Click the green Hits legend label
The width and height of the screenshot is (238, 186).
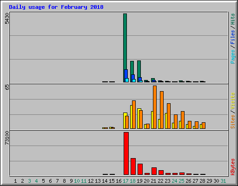tap(232, 19)
